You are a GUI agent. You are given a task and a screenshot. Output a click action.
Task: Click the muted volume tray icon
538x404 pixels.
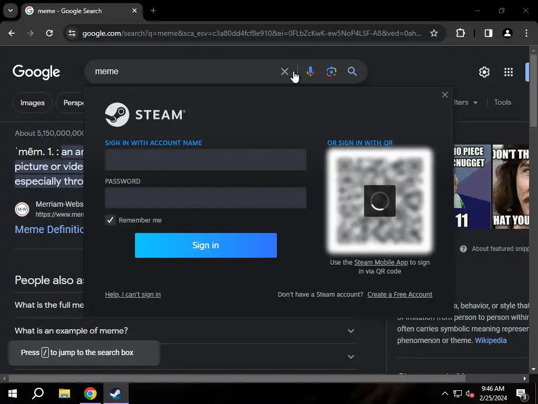click(469, 393)
